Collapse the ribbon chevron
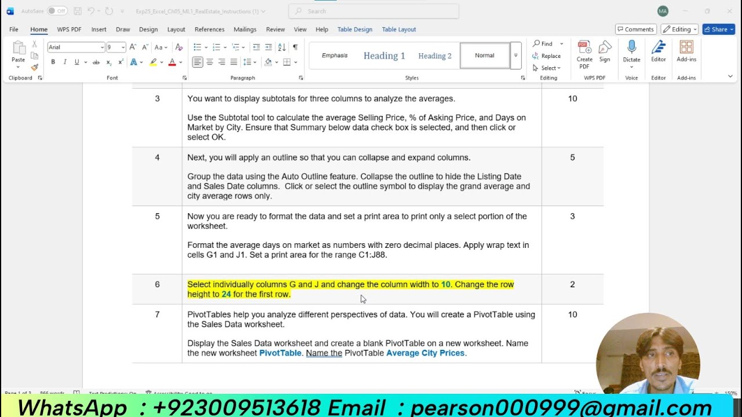The width and height of the screenshot is (742, 417). (730, 75)
